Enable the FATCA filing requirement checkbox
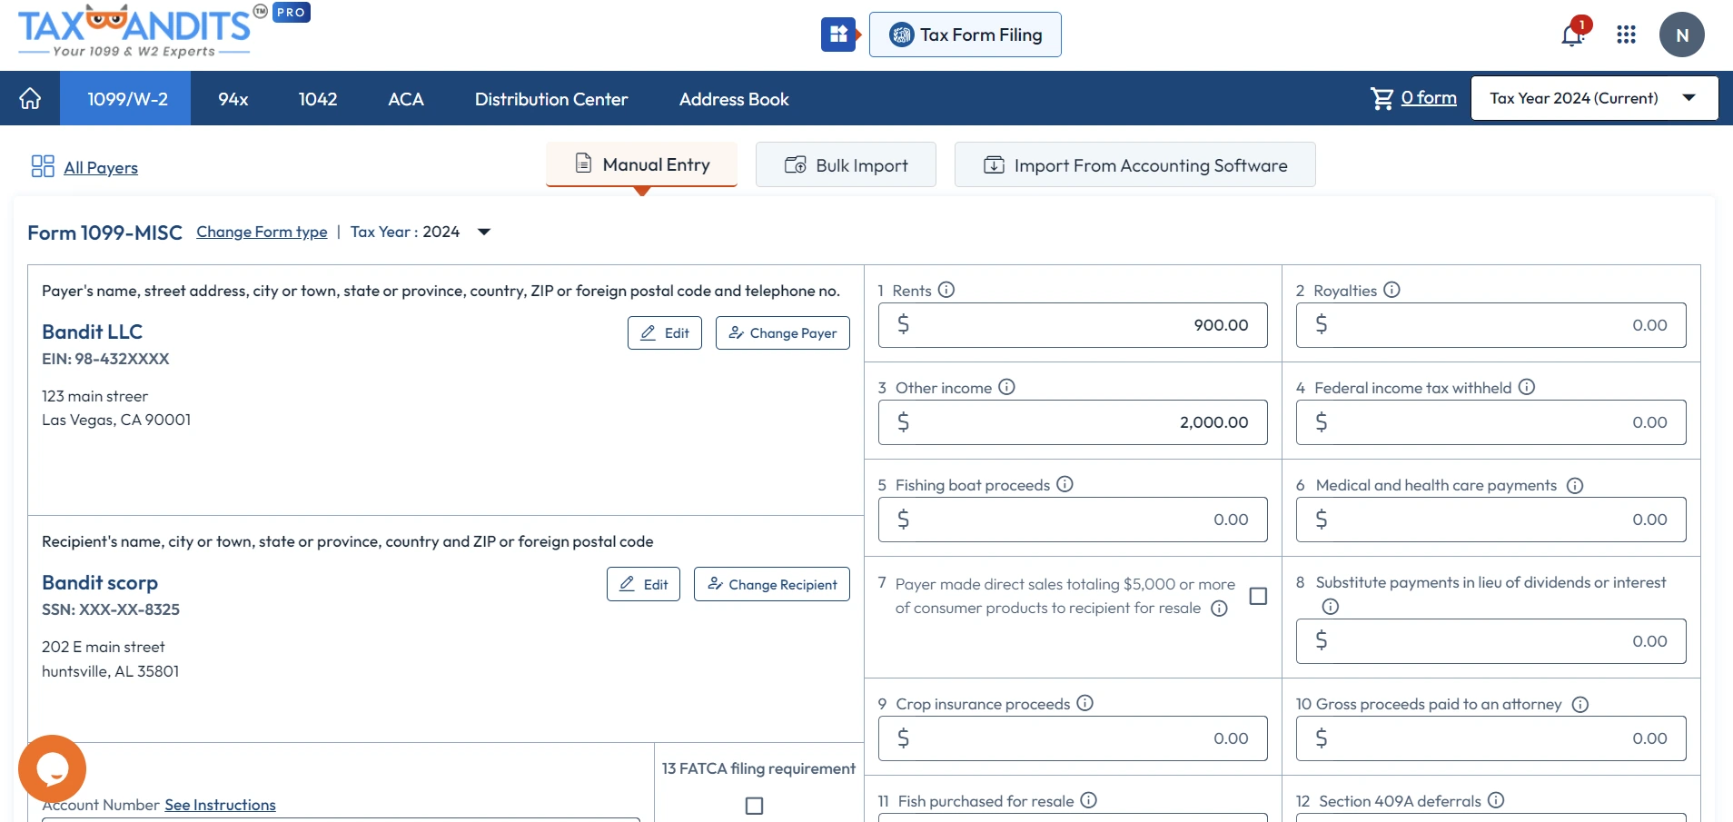This screenshot has height=822, width=1733. coord(753,806)
